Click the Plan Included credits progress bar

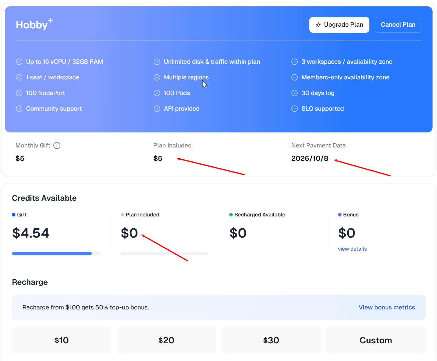(164, 254)
